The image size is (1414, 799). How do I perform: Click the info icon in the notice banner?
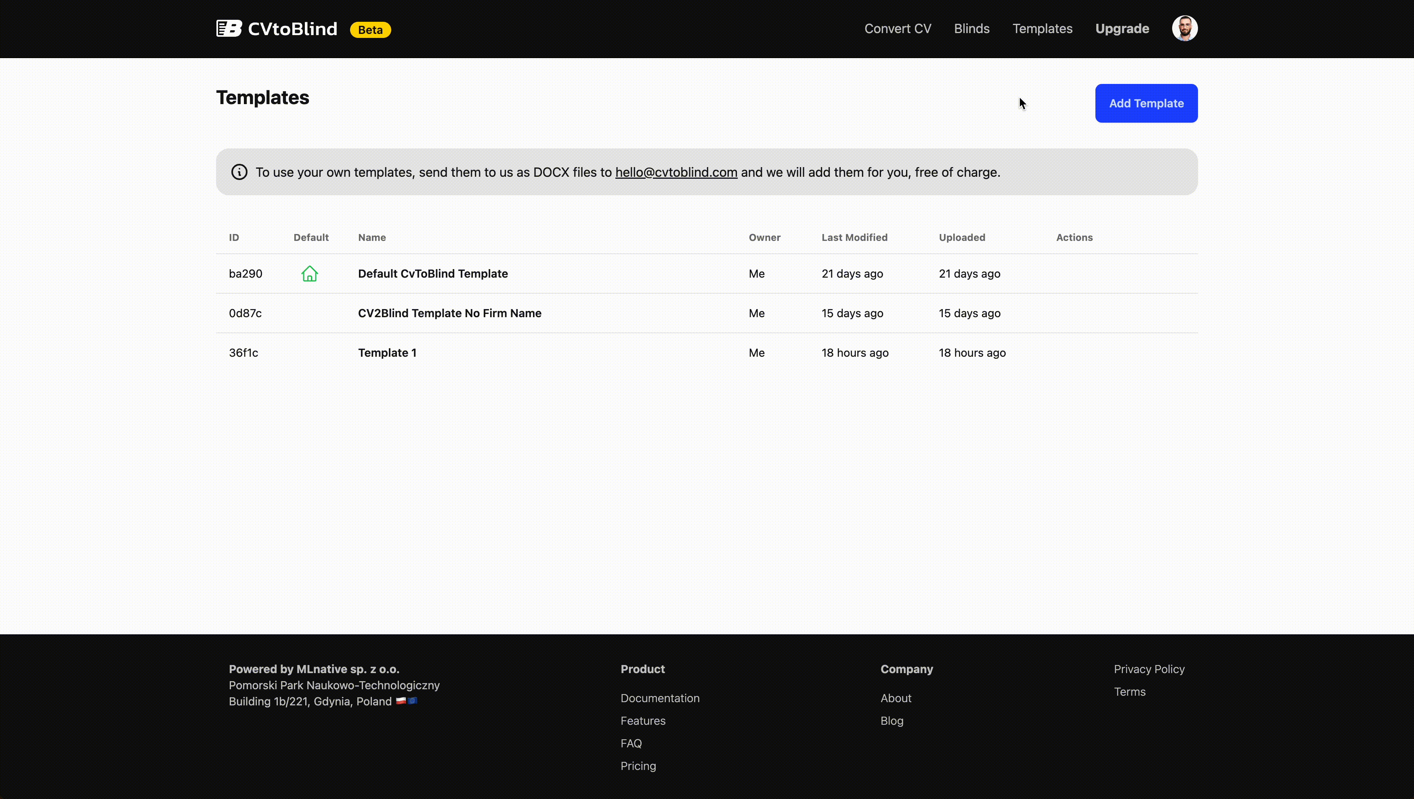tap(239, 172)
